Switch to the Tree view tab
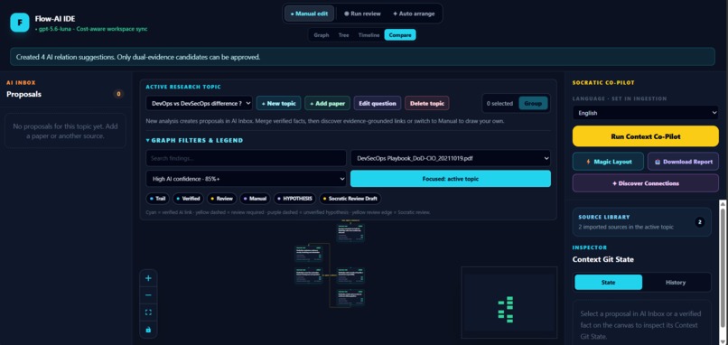Image resolution: width=728 pixels, height=345 pixels. point(343,35)
